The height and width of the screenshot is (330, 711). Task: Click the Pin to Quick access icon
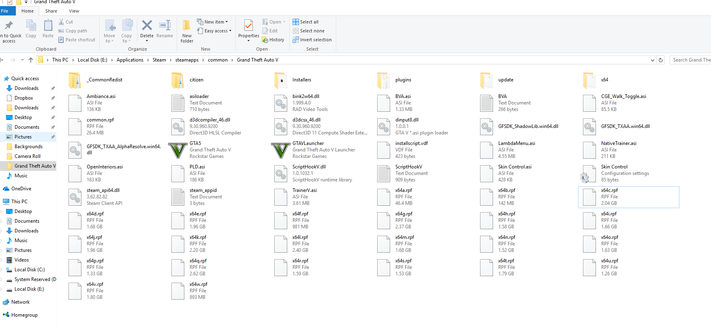[x=9, y=26]
